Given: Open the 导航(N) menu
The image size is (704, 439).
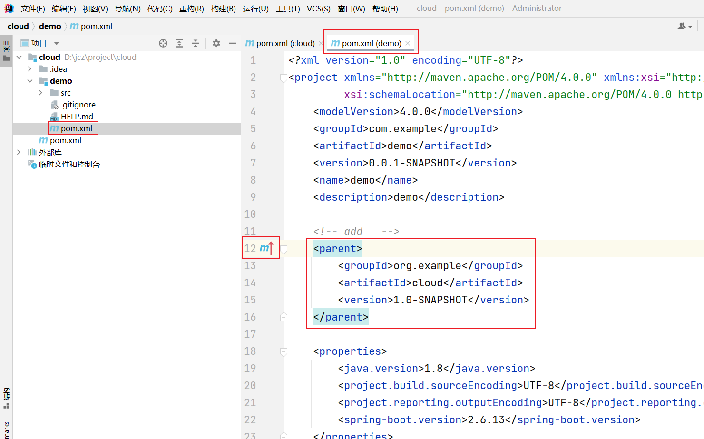Looking at the screenshot, I should tap(127, 9).
